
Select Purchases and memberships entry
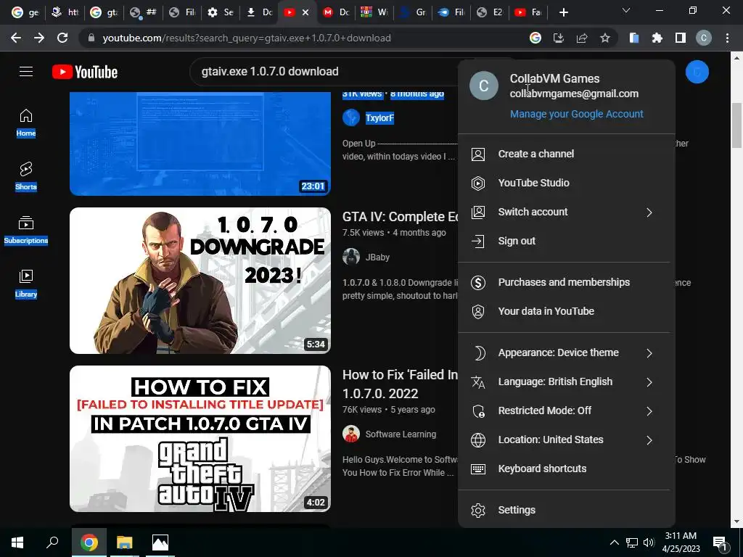(x=566, y=283)
